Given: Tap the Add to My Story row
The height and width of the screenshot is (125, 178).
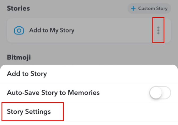Looking at the screenshot, I should (x=80, y=30).
